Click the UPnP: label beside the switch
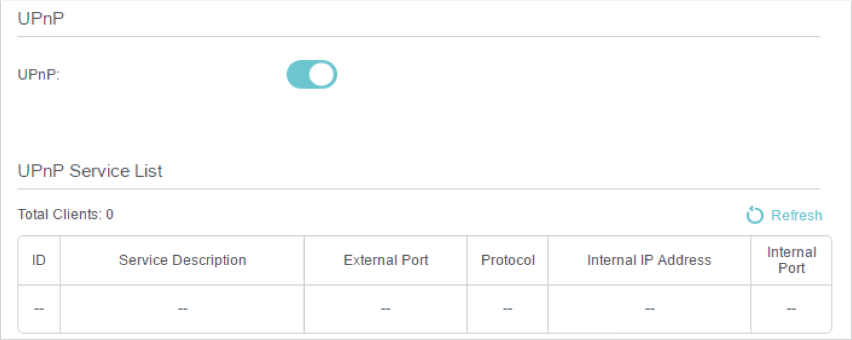 (x=39, y=75)
